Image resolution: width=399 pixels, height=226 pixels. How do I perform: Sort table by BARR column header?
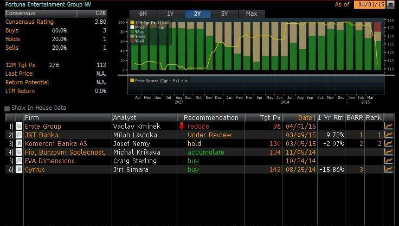355,118
